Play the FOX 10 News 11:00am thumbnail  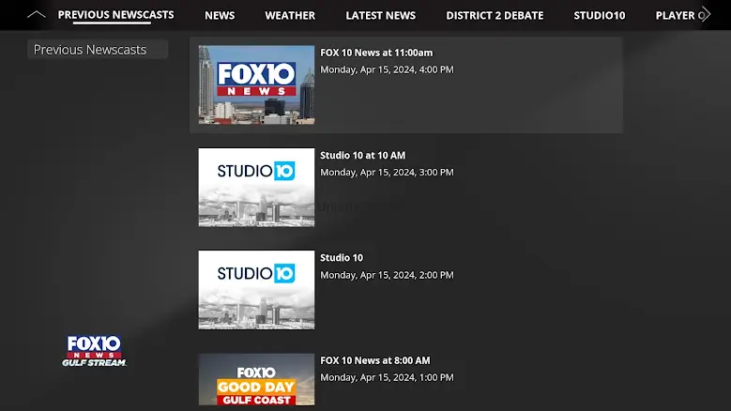(256, 84)
